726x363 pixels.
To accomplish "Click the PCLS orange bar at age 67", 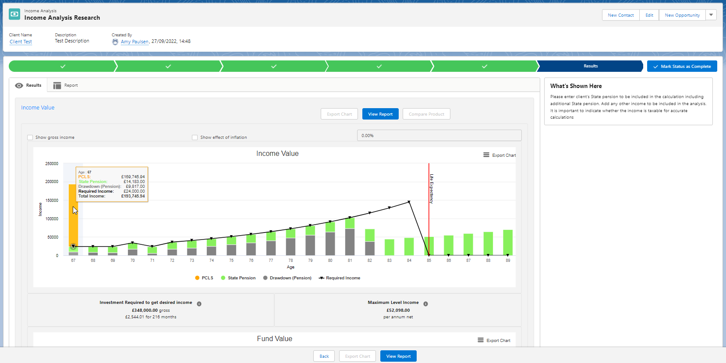I will pyautogui.click(x=73, y=215).
